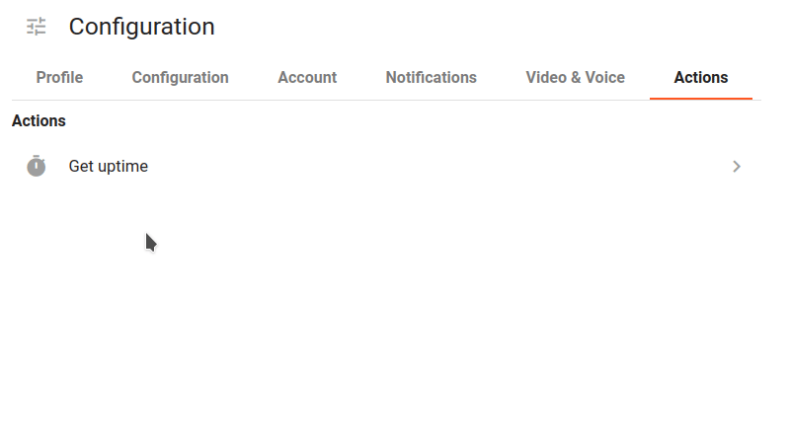
Task: Click the word "uptime" in the actions list
Action: (122, 166)
